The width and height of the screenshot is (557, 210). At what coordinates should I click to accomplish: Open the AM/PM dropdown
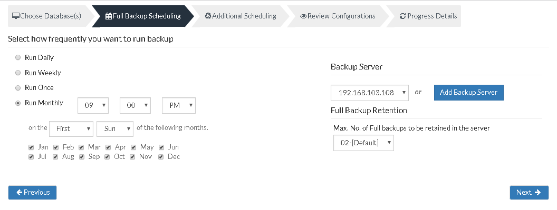click(179, 105)
